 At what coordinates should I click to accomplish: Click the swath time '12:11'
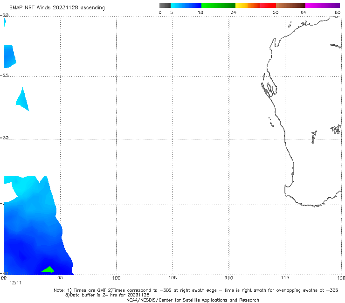[15, 283]
